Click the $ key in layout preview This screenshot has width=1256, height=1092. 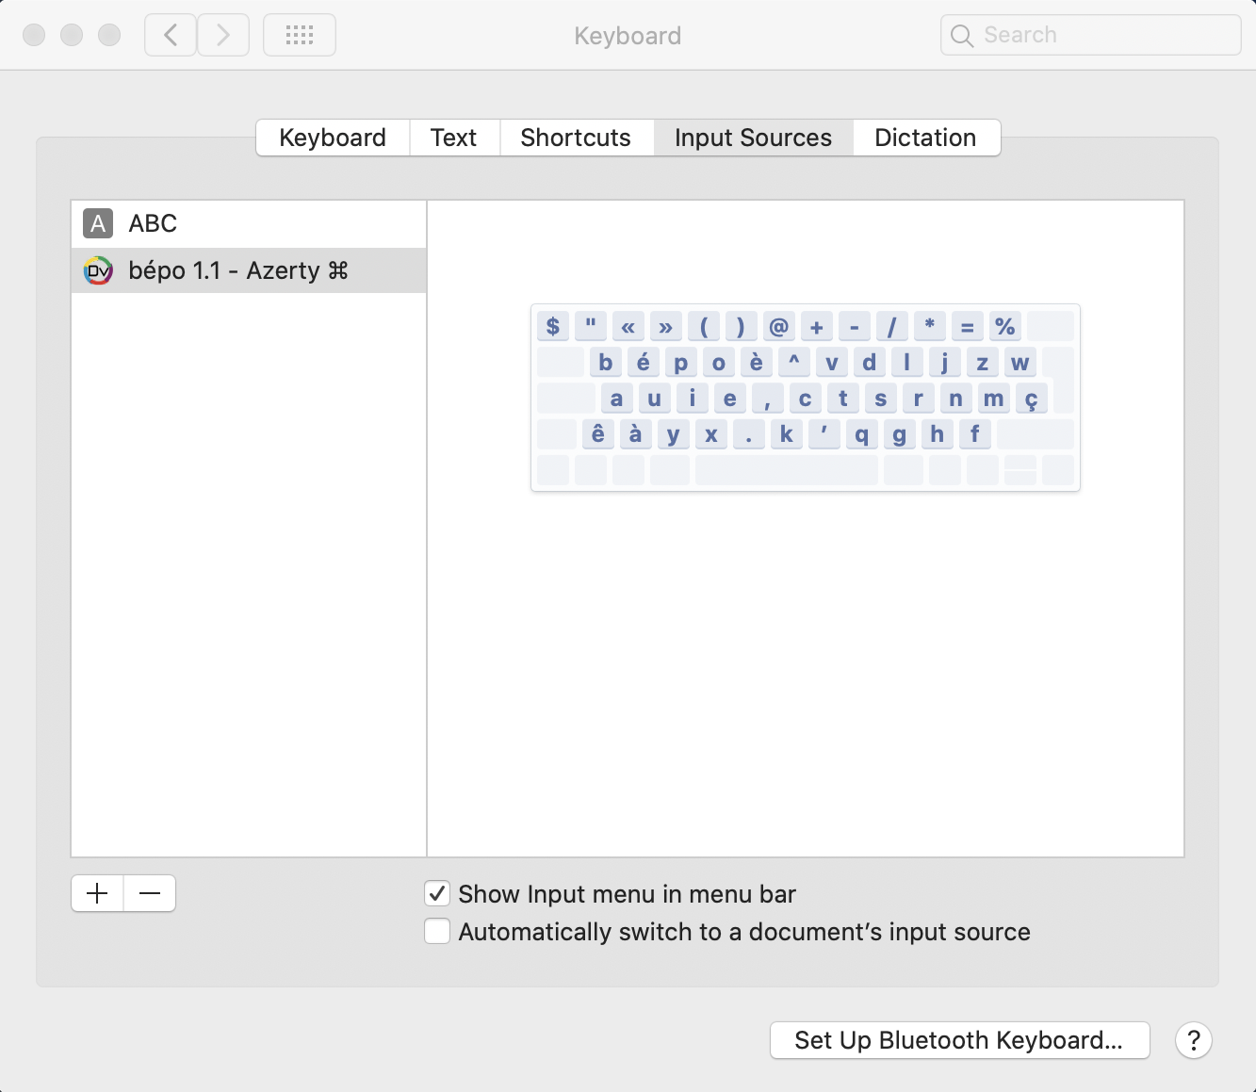(553, 326)
